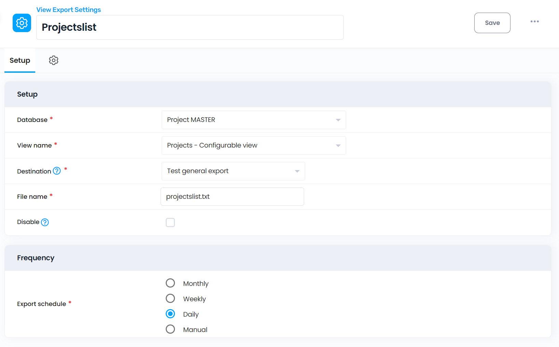The width and height of the screenshot is (559, 347).
Task: Toggle the Disable checkbox
Action: [170, 223]
